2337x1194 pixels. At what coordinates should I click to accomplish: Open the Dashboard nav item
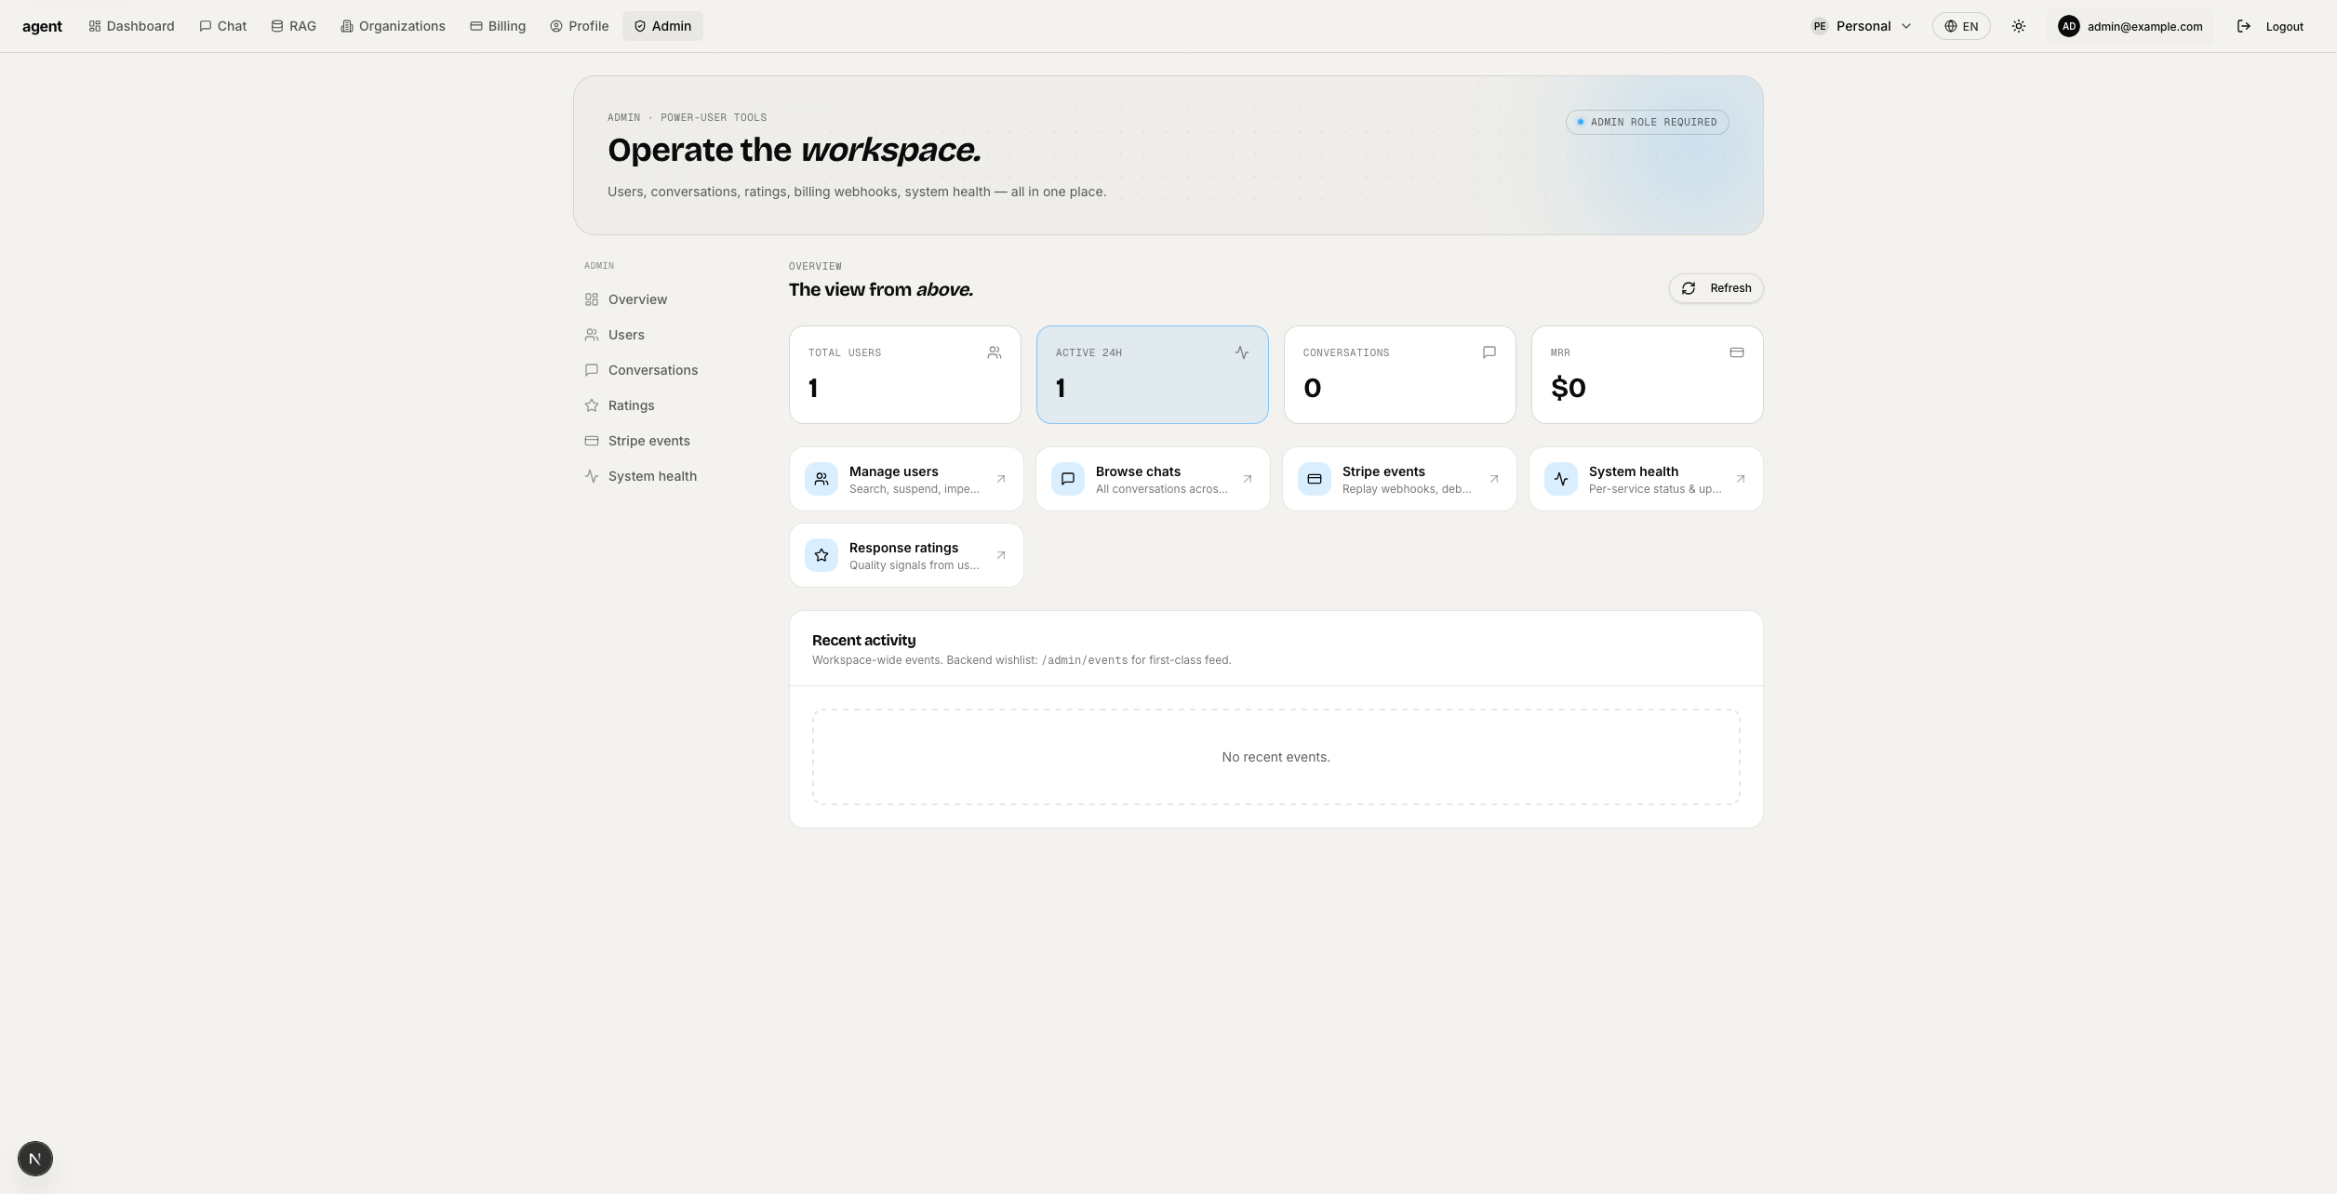tap(131, 26)
